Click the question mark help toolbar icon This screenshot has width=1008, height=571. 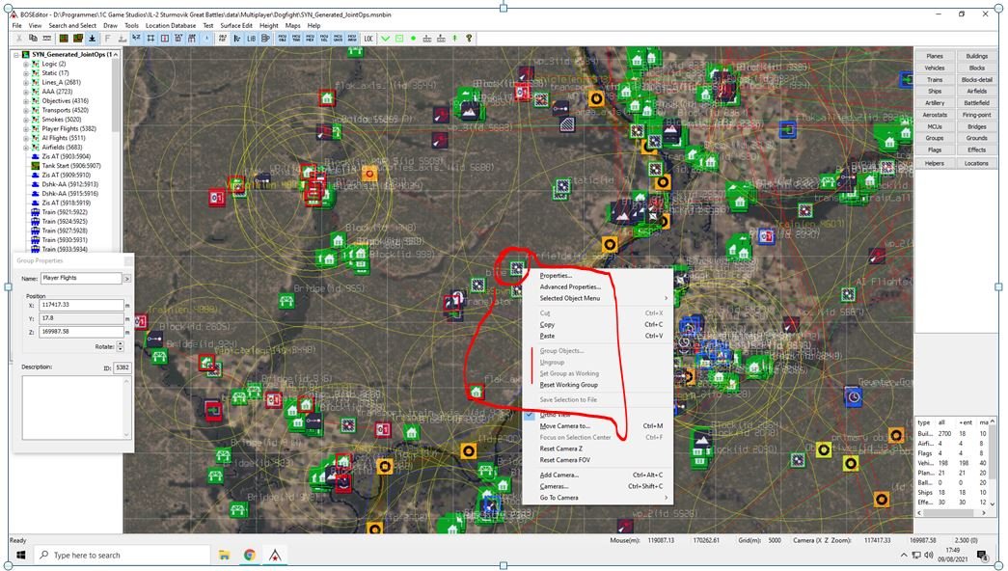click(470, 39)
